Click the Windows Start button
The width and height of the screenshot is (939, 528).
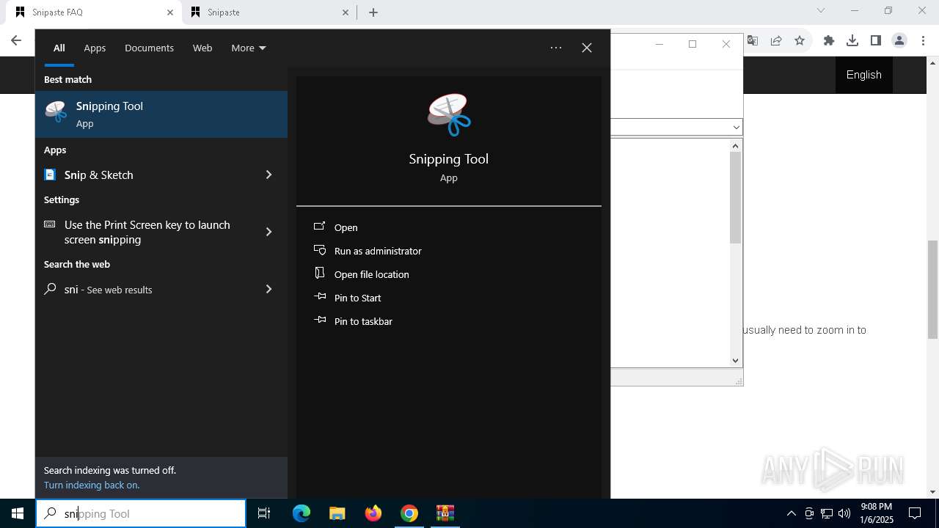point(18,513)
